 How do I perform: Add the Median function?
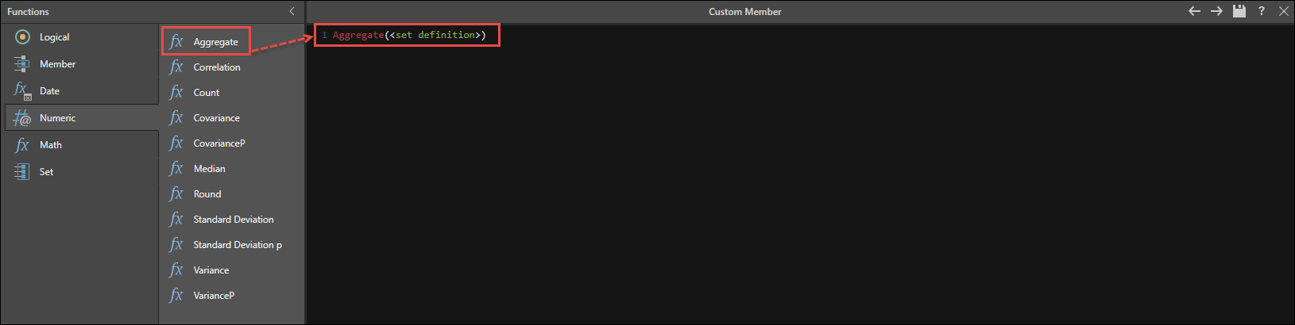tap(209, 169)
